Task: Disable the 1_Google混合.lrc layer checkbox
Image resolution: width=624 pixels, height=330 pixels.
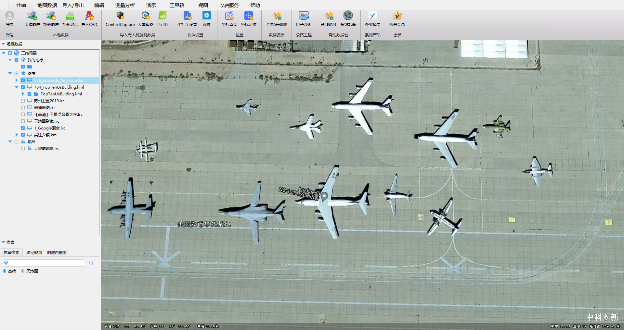Action: pos(23,128)
